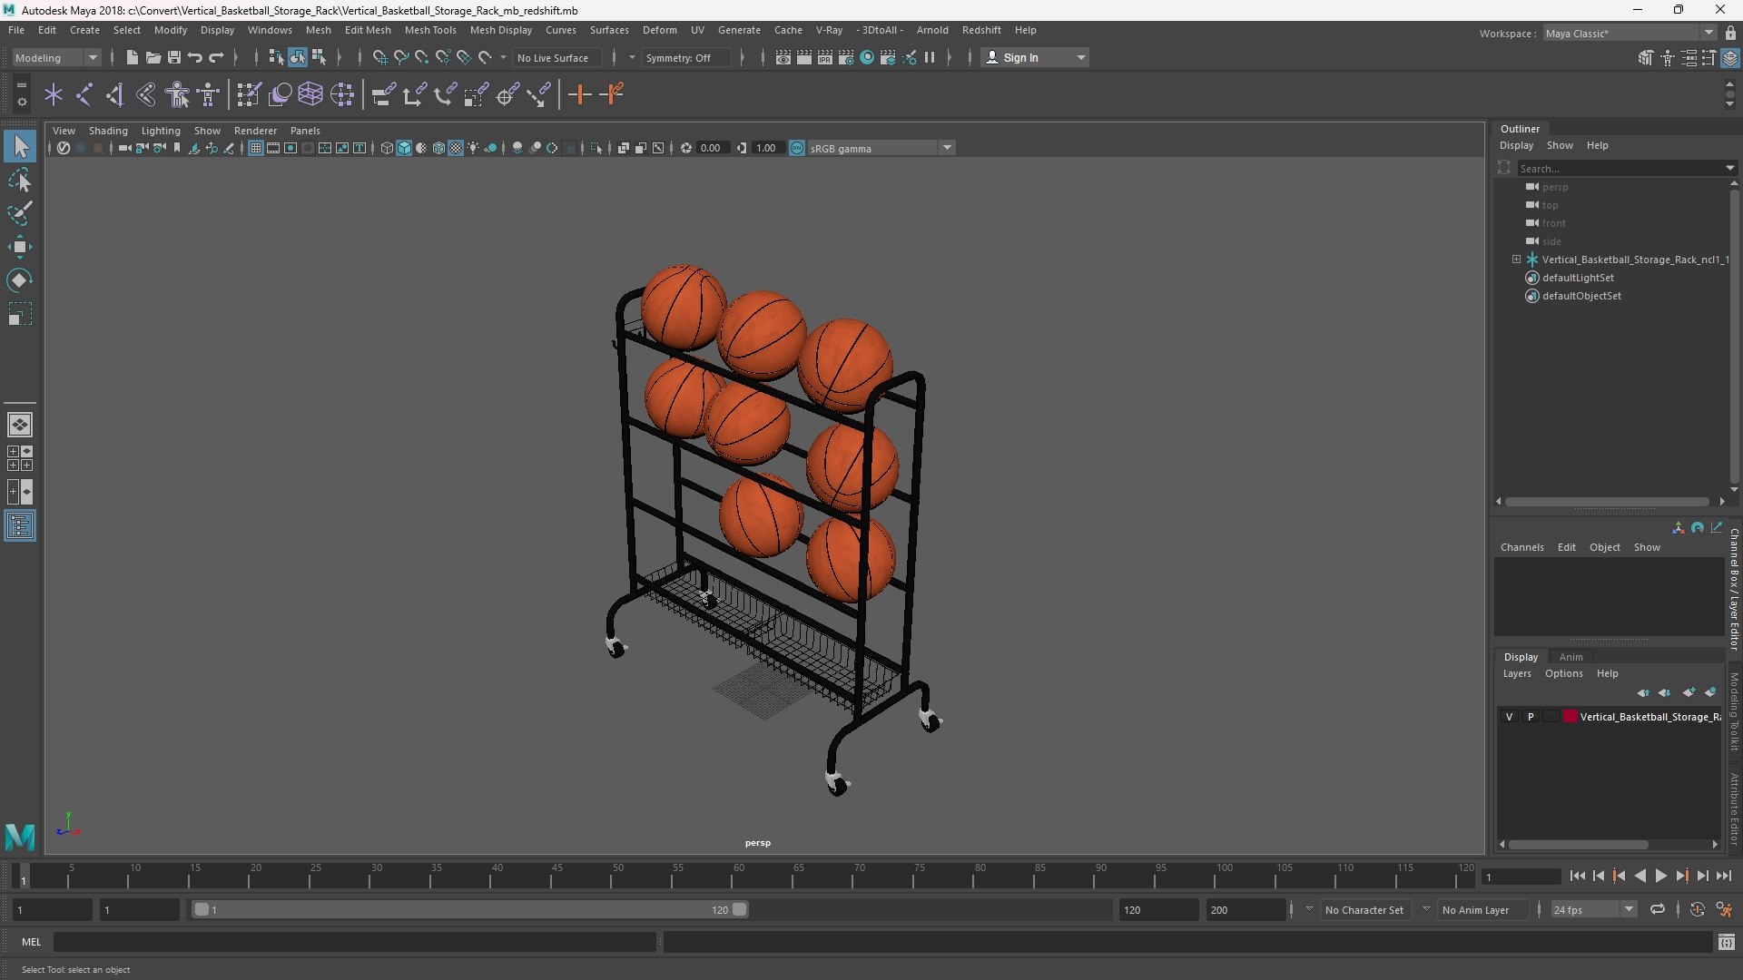The image size is (1743, 980).
Task: Click the lattice deformer shelf icon
Action: [310, 94]
